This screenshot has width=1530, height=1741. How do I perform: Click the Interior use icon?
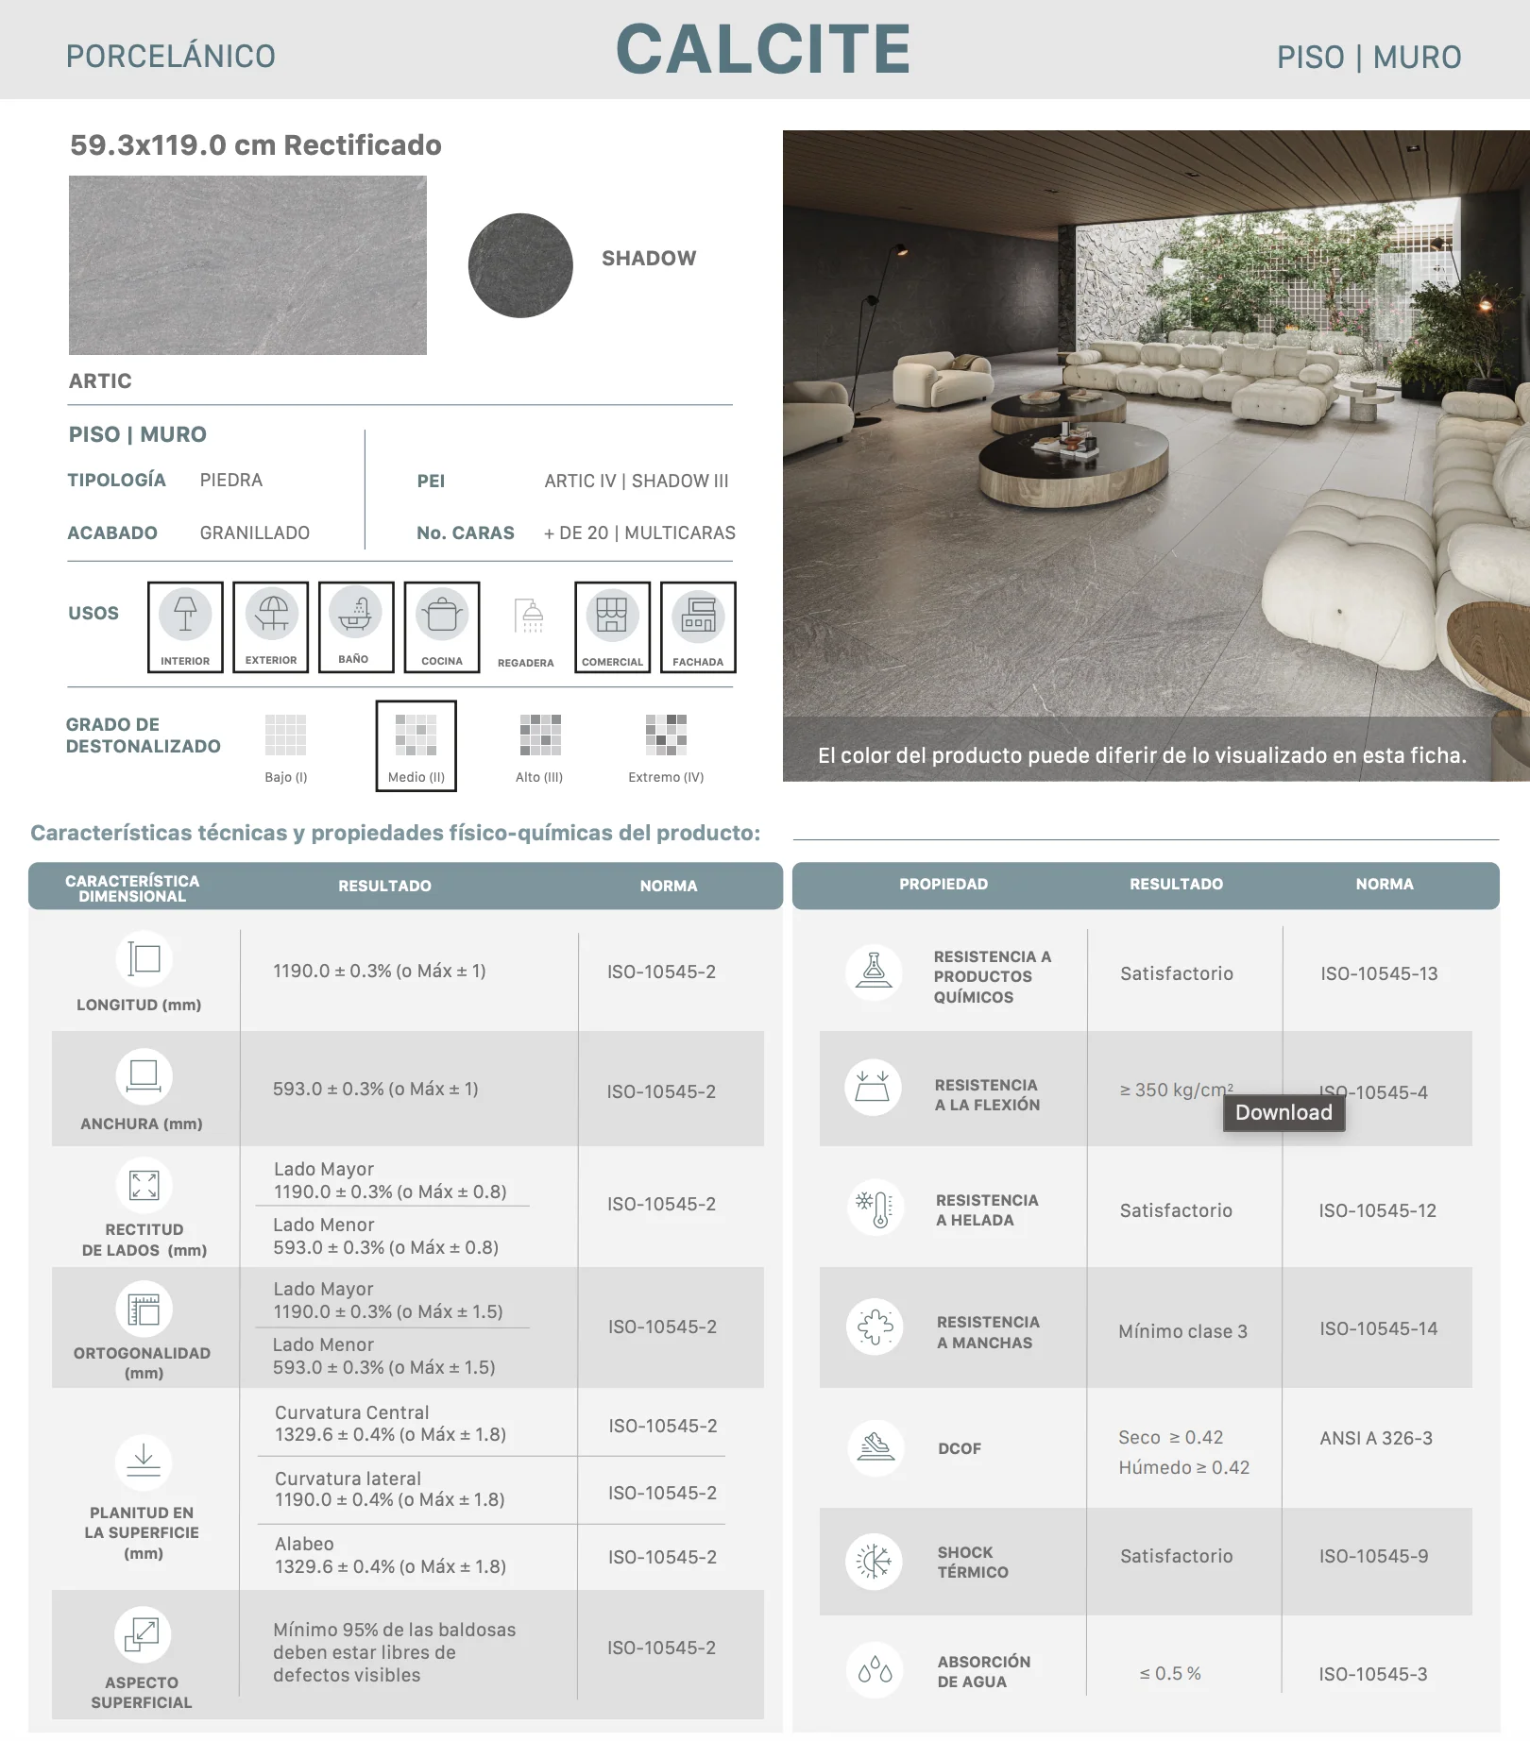(185, 627)
